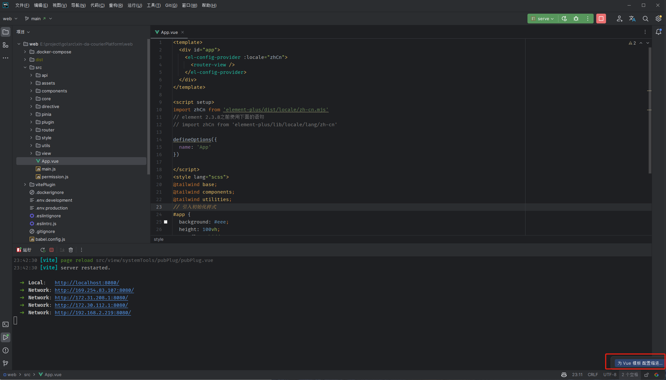This screenshot has width=666, height=380.
Task: Click the Google icon in status bar
Action: pos(657,375)
